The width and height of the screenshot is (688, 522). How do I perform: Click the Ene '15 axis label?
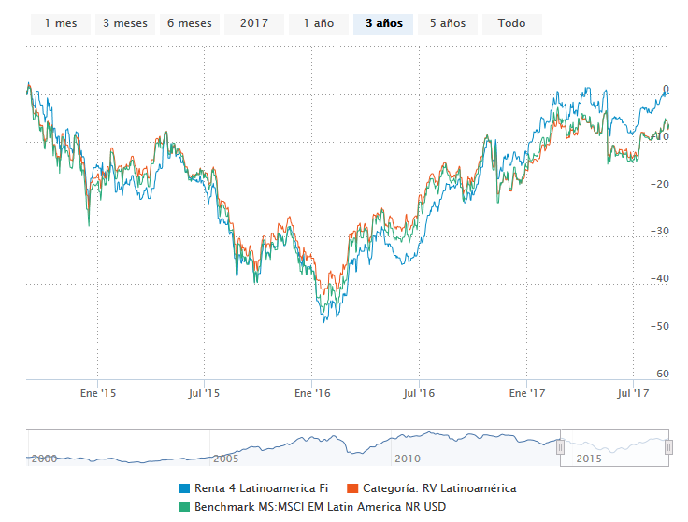(x=98, y=393)
